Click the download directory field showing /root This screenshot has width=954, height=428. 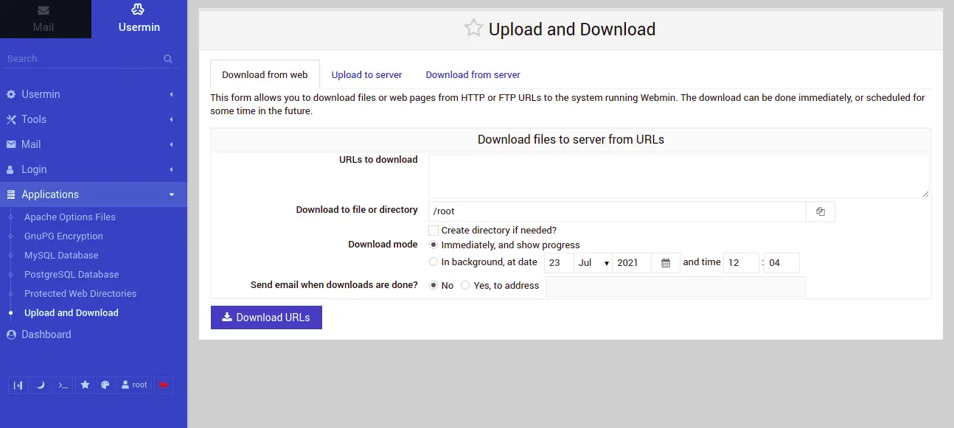click(x=617, y=211)
